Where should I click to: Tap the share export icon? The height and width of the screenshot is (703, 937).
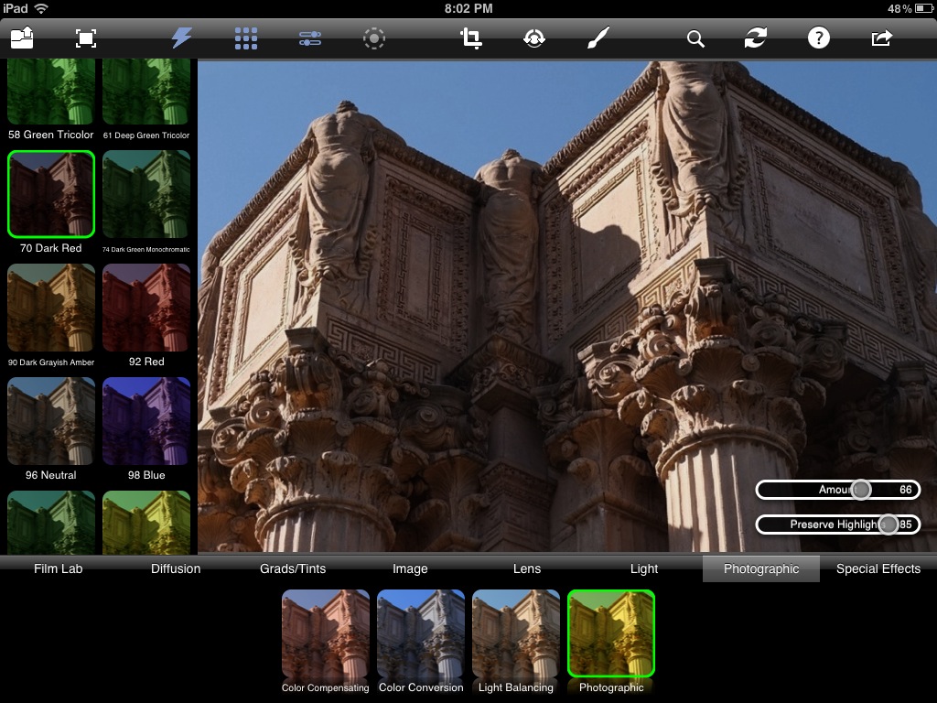tap(881, 38)
